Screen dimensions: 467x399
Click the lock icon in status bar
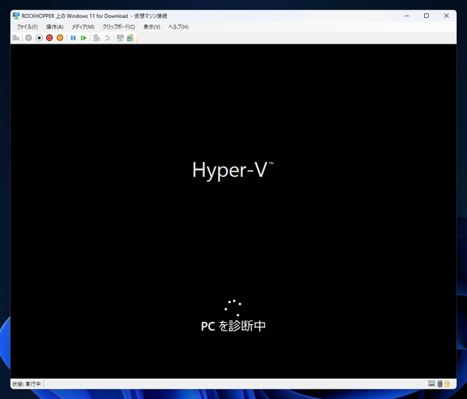click(x=447, y=383)
